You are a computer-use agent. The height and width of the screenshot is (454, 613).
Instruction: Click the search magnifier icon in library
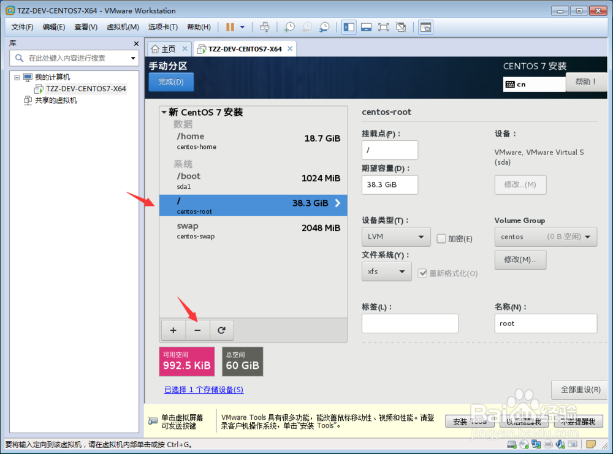pos(19,58)
